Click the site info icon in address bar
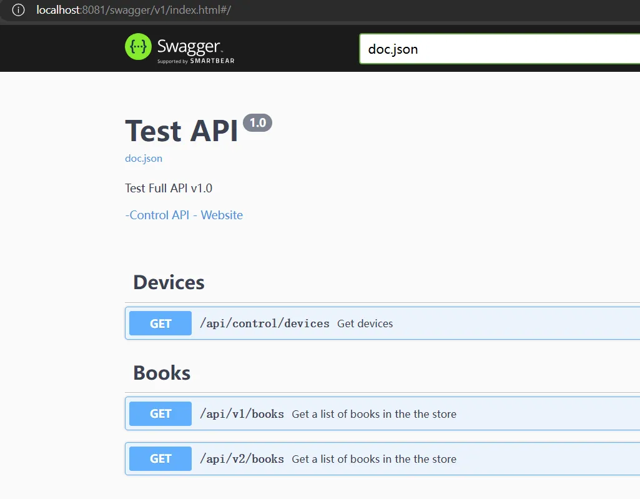 click(x=18, y=10)
